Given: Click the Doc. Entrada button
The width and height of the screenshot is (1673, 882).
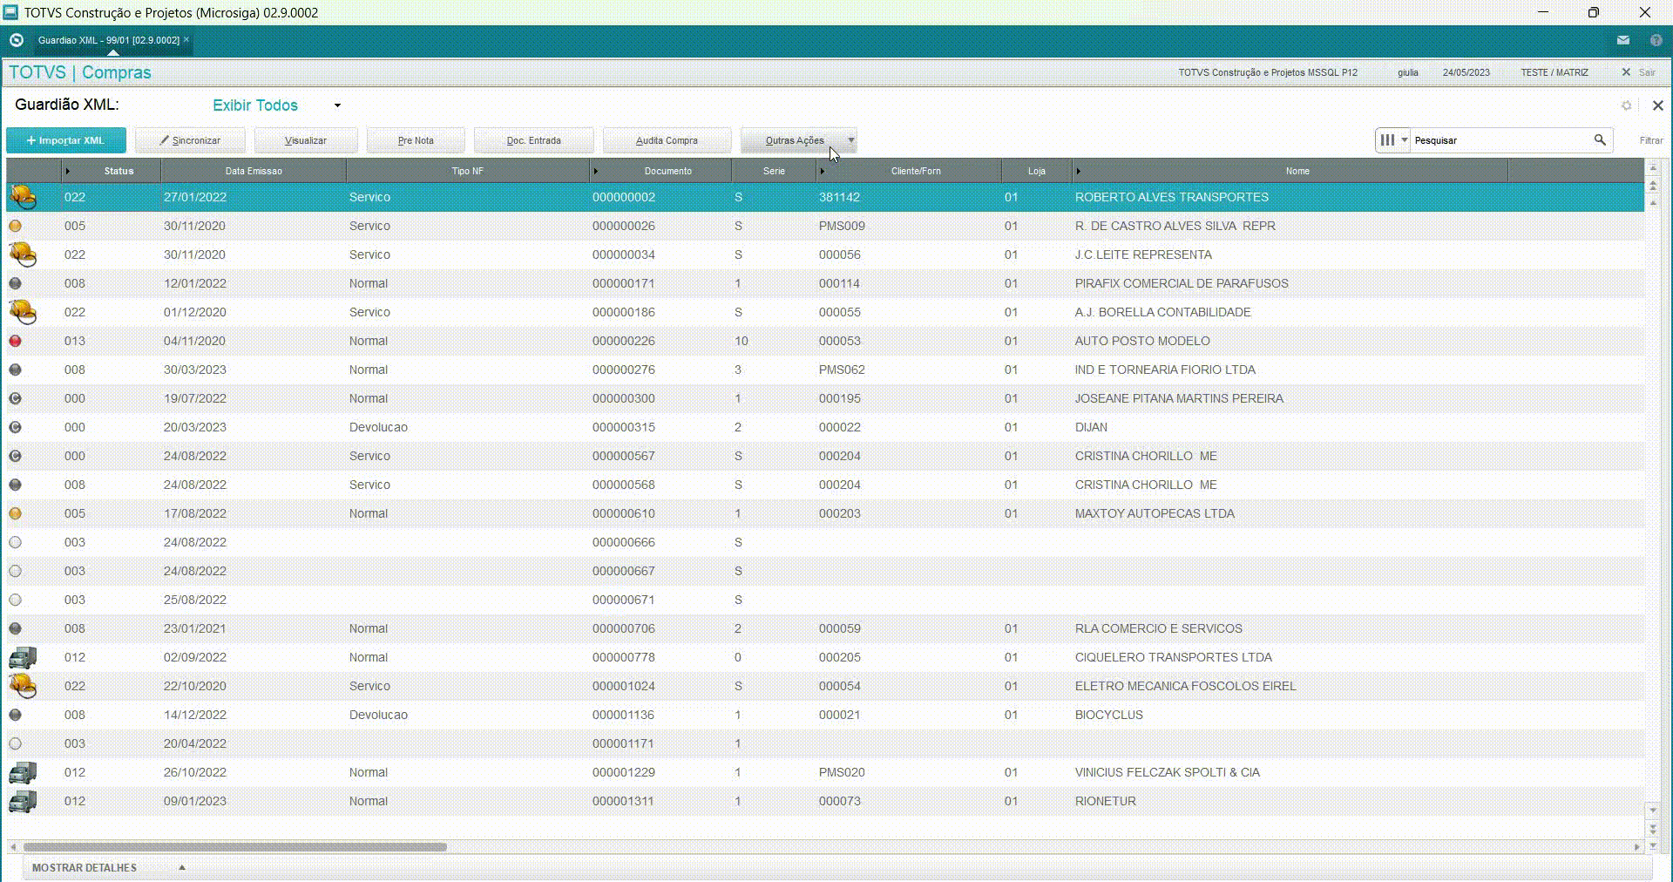Looking at the screenshot, I should [534, 140].
